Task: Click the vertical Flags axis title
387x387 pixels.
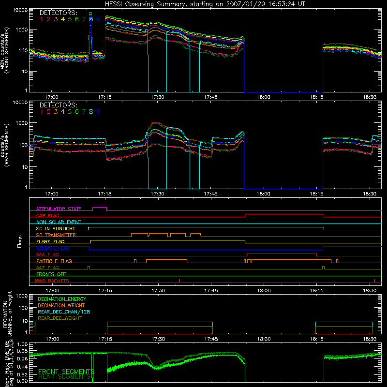Action: point(20,241)
